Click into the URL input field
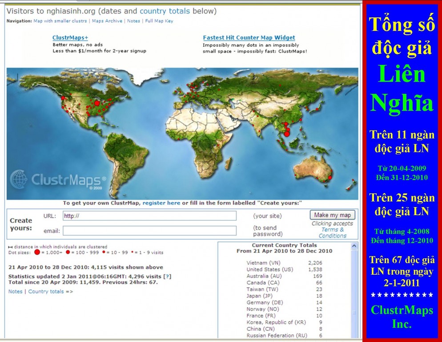Image resolution: width=442 pixels, height=342 pixels. [x=149, y=216]
